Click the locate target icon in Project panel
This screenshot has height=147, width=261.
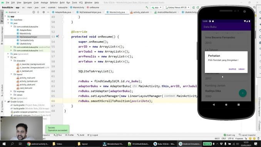[33, 12]
